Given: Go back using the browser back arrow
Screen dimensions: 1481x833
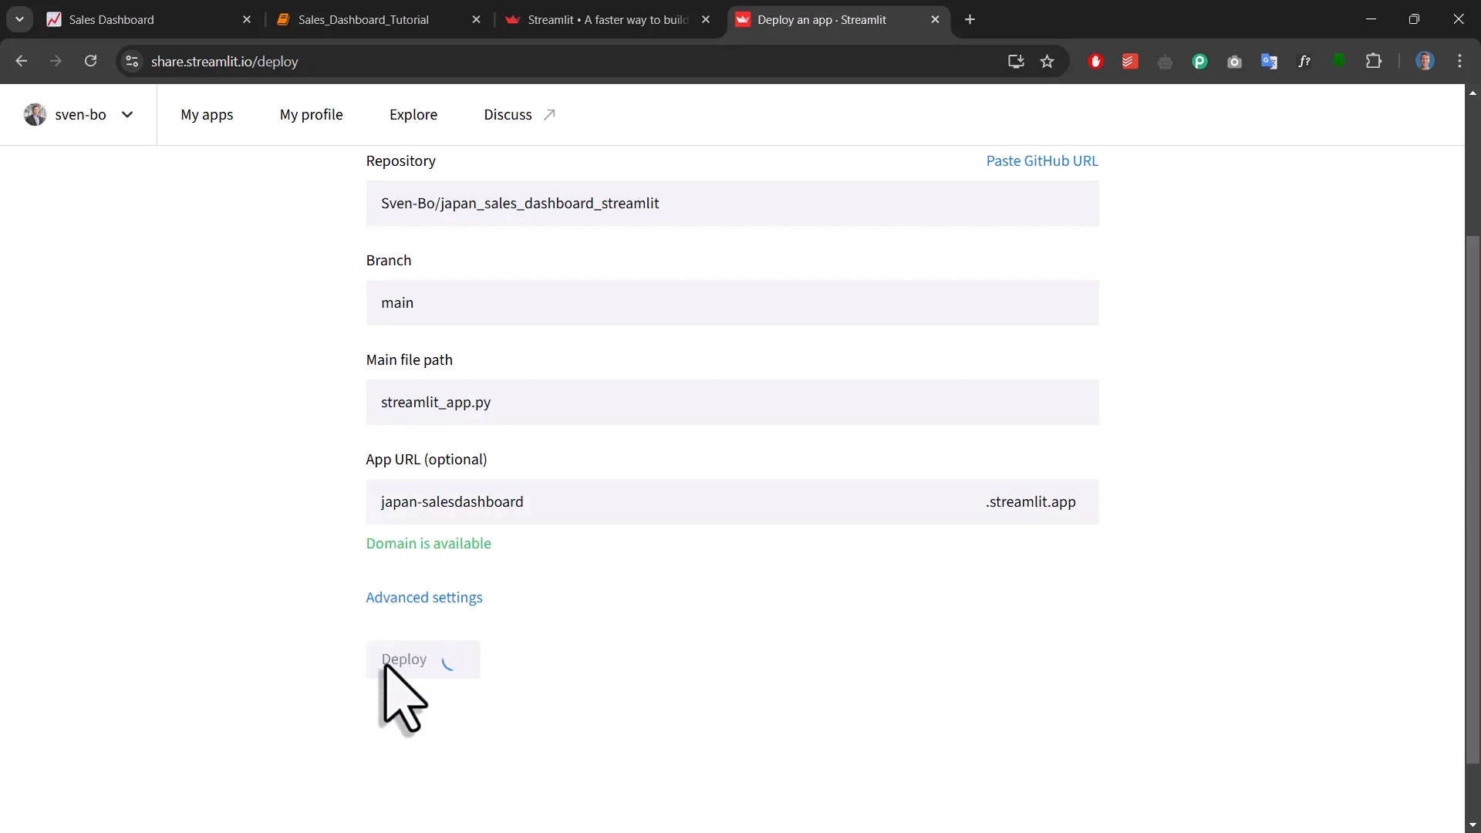Looking at the screenshot, I should [21, 62].
